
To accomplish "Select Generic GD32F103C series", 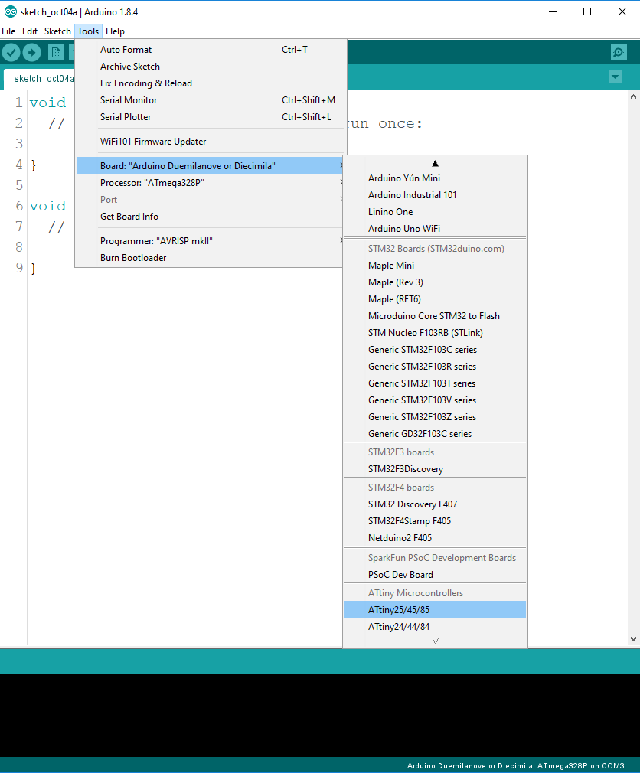I will pos(435,433).
